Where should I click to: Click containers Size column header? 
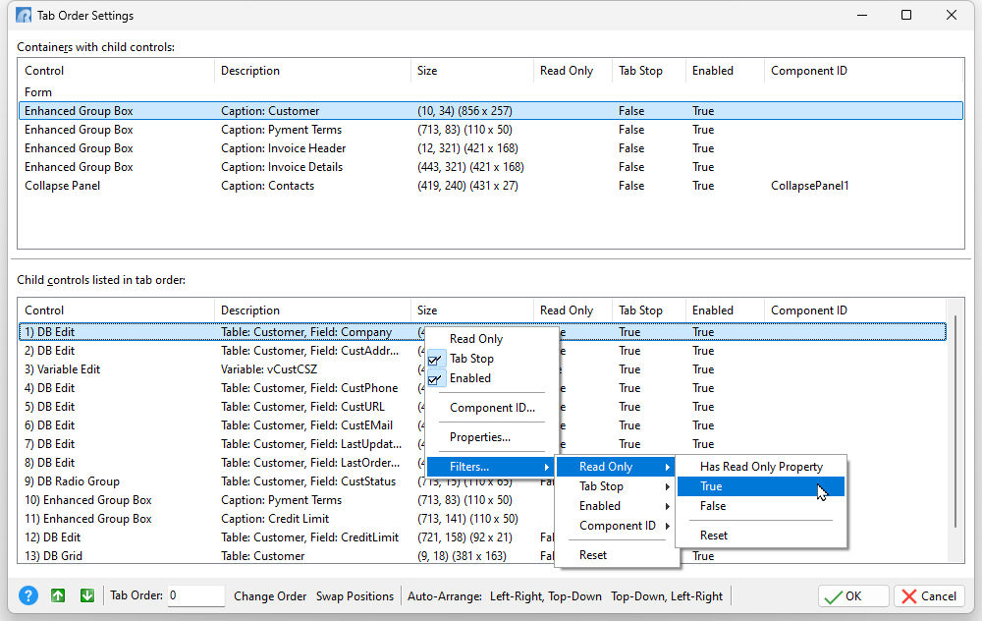click(472, 71)
